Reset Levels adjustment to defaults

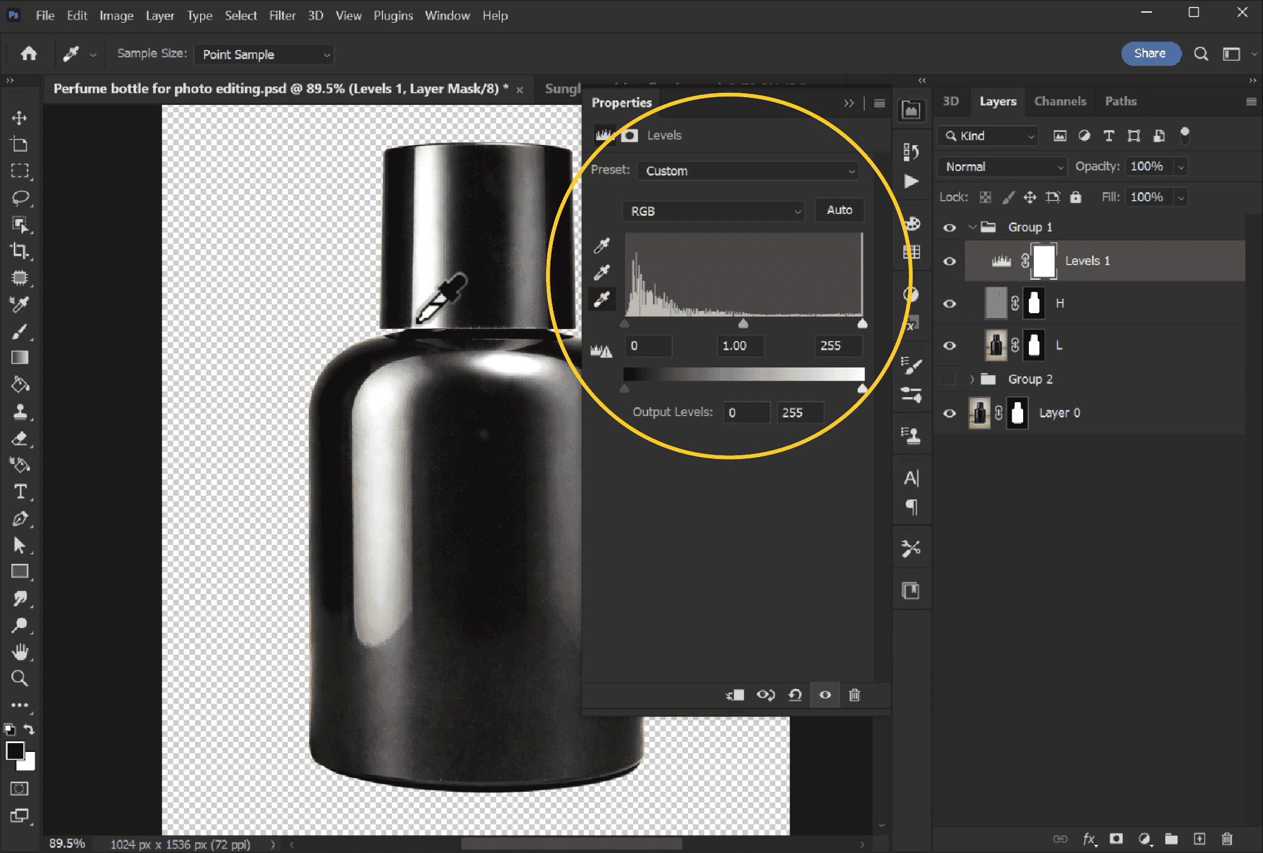point(795,695)
